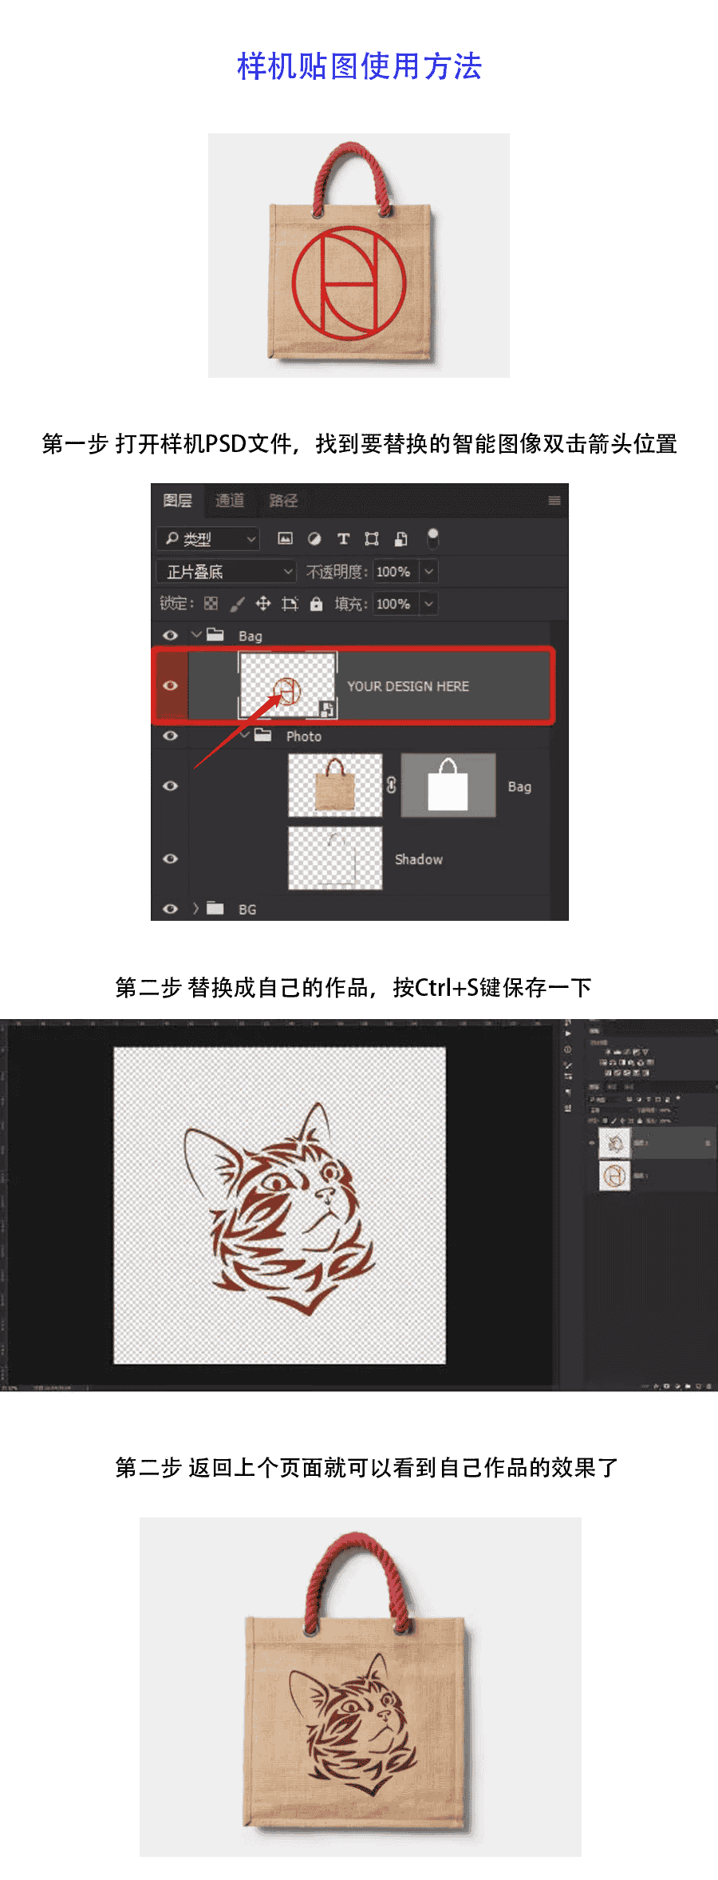Open the 类型 filter type dropdown
This screenshot has height=1880, width=718.
click(208, 539)
